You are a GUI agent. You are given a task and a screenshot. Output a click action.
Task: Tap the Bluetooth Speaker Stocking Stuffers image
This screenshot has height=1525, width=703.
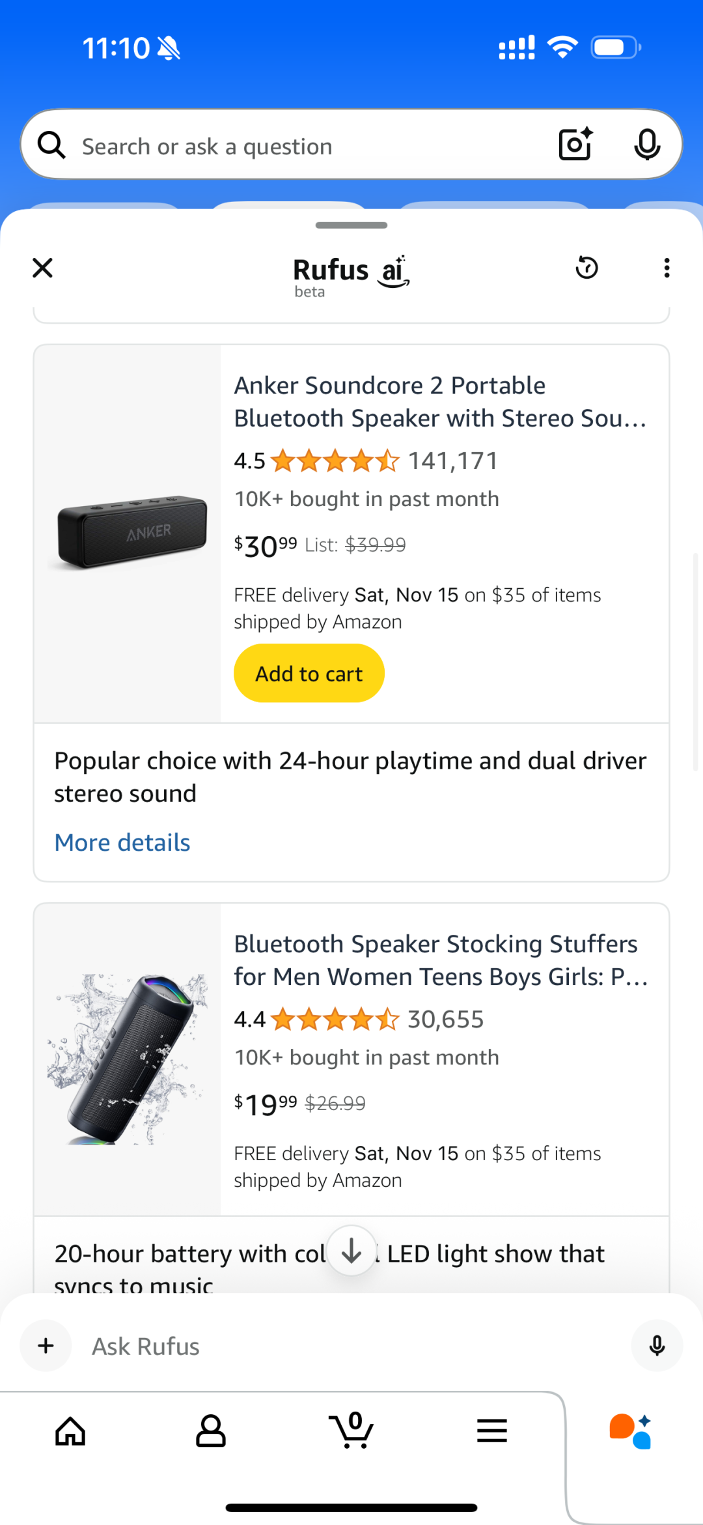[x=129, y=1059]
